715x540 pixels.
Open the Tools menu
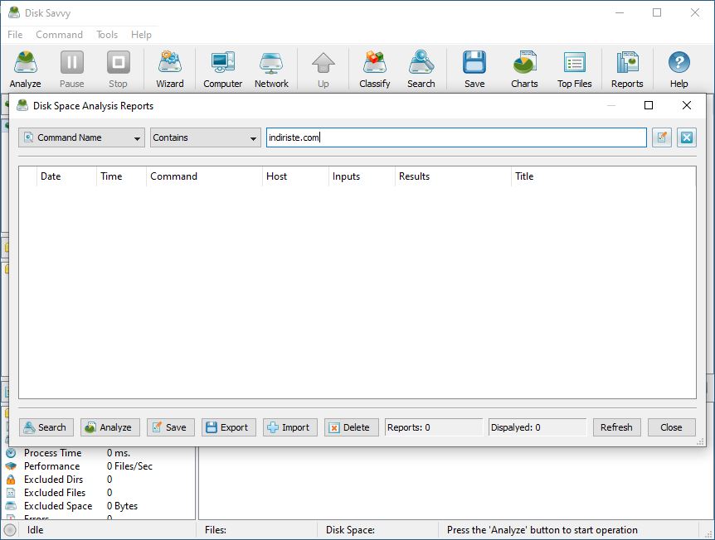point(107,35)
